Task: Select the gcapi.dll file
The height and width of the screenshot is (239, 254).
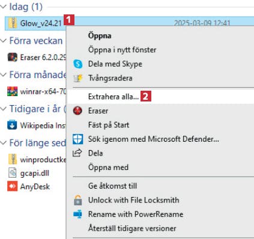Action: pyautogui.click(x=29, y=173)
